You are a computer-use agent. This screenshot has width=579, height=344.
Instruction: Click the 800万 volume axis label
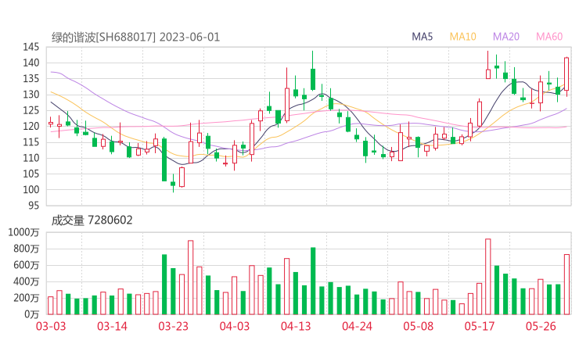[x=26, y=249]
